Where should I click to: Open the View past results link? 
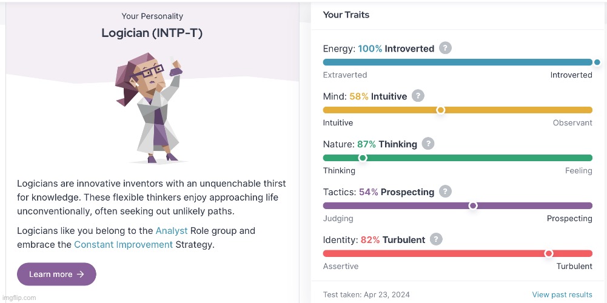coord(562,295)
